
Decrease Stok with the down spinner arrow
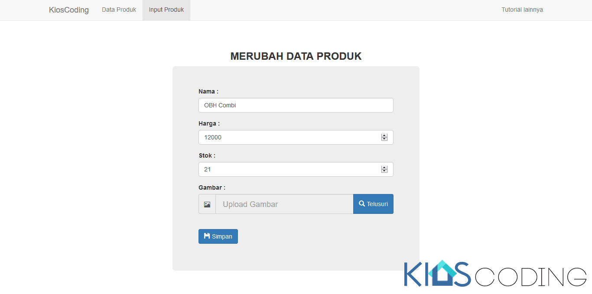tap(384, 171)
